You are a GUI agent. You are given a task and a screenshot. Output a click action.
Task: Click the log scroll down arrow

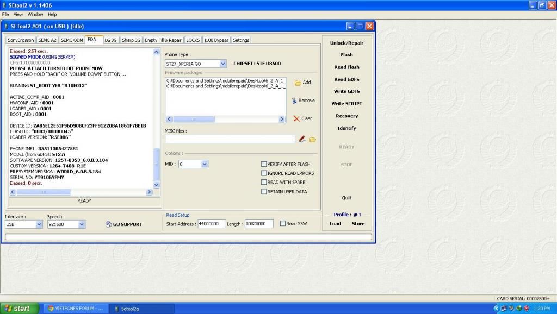coord(156,185)
